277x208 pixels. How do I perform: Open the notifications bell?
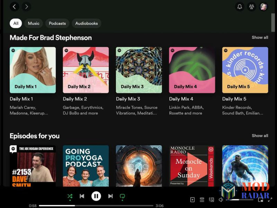(x=239, y=7)
